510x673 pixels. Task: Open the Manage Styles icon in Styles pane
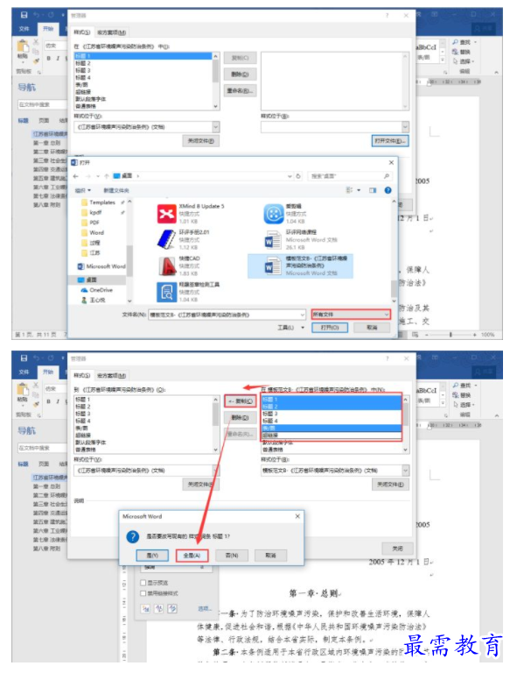[172, 609]
